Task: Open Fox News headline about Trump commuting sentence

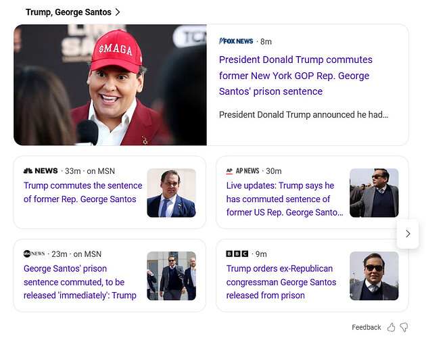Action: pyautogui.click(x=295, y=76)
